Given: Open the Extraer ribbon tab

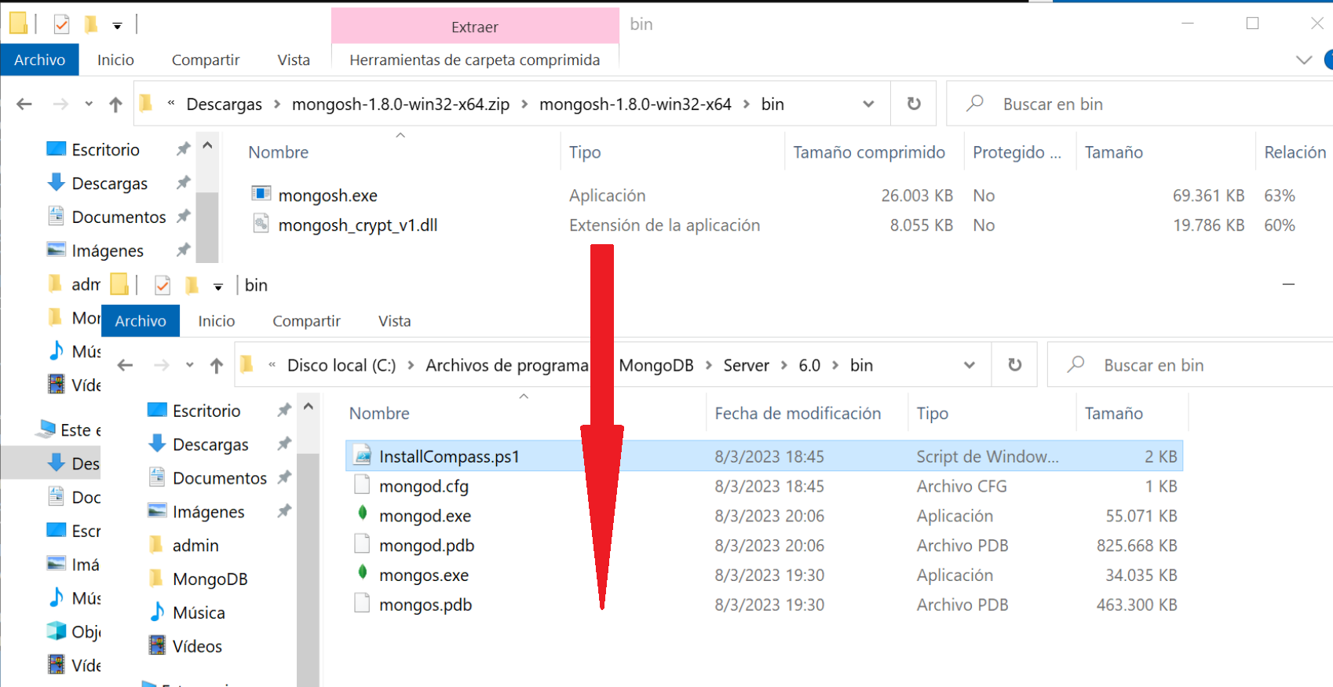Looking at the screenshot, I should point(474,27).
